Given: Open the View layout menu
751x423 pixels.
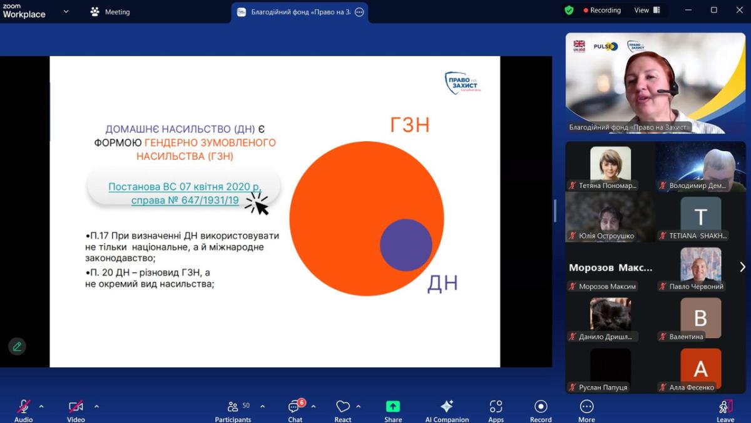Looking at the screenshot, I should point(647,10).
